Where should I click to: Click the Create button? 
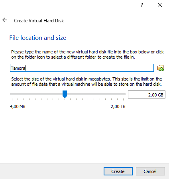[x=118, y=171]
